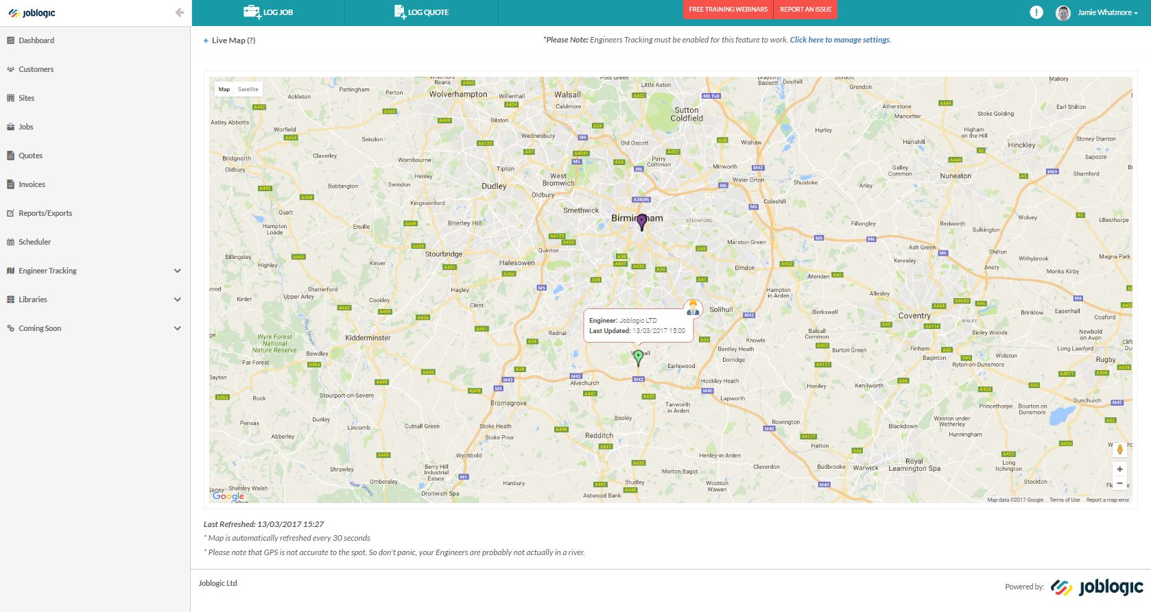Click the Reports/Exports icon
Screen dimensions: 1151x612
tap(10, 213)
